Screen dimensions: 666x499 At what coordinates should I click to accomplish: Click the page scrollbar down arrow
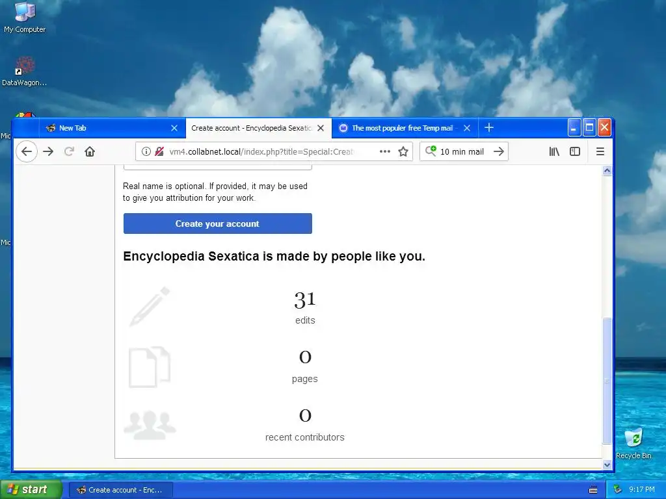click(x=607, y=465)
